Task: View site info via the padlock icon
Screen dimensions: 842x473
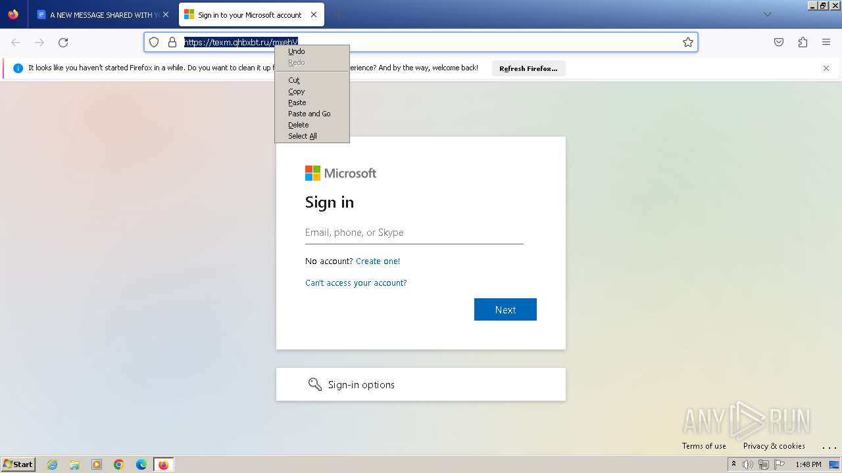Action: (x=172, y=42)
